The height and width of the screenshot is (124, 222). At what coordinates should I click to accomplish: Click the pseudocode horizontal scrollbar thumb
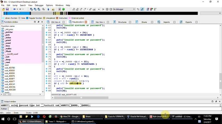tap(81, 97)
